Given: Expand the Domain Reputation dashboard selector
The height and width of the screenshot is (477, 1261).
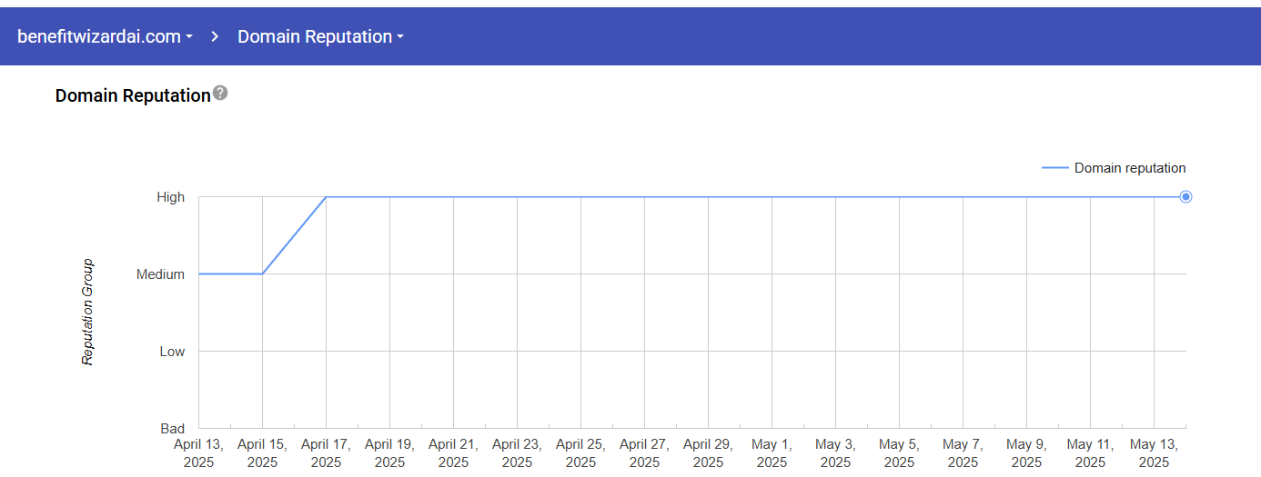Looking at the screenshot, I should pyautogui.click(x=320, y=37).
